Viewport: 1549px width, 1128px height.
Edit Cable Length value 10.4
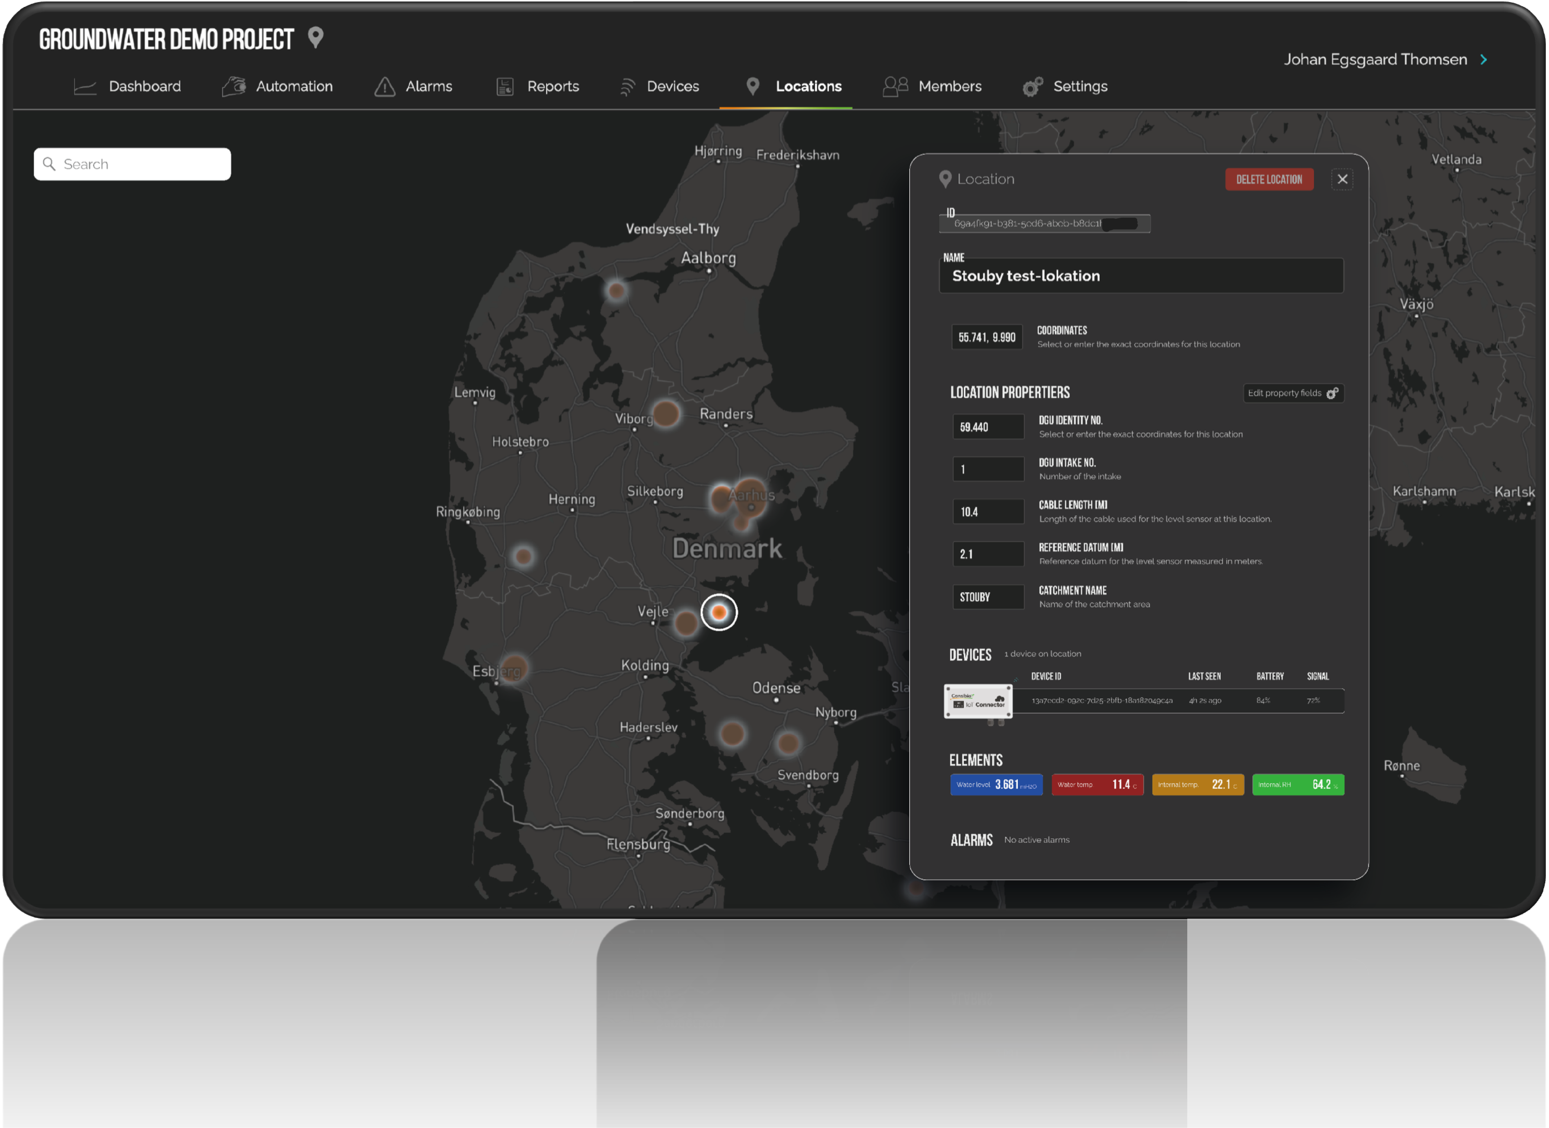(988, 512)
